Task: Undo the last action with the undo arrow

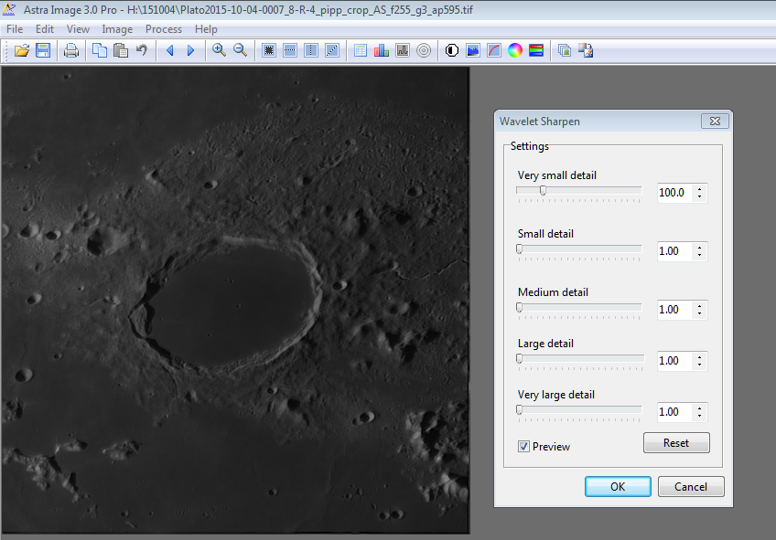Action: click(x=142, y=50)
